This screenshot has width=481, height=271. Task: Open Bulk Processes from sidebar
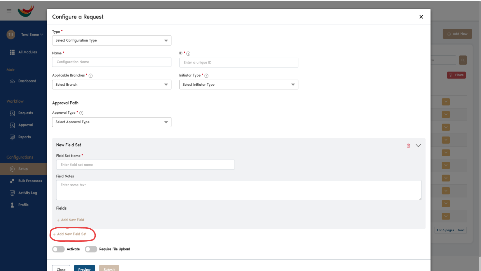point(12,181)
